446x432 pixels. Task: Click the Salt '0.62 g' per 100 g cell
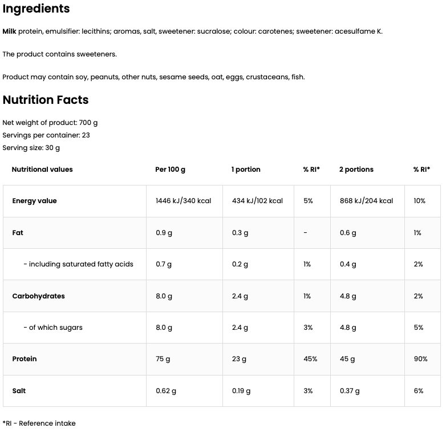click(x=166, y=391)
